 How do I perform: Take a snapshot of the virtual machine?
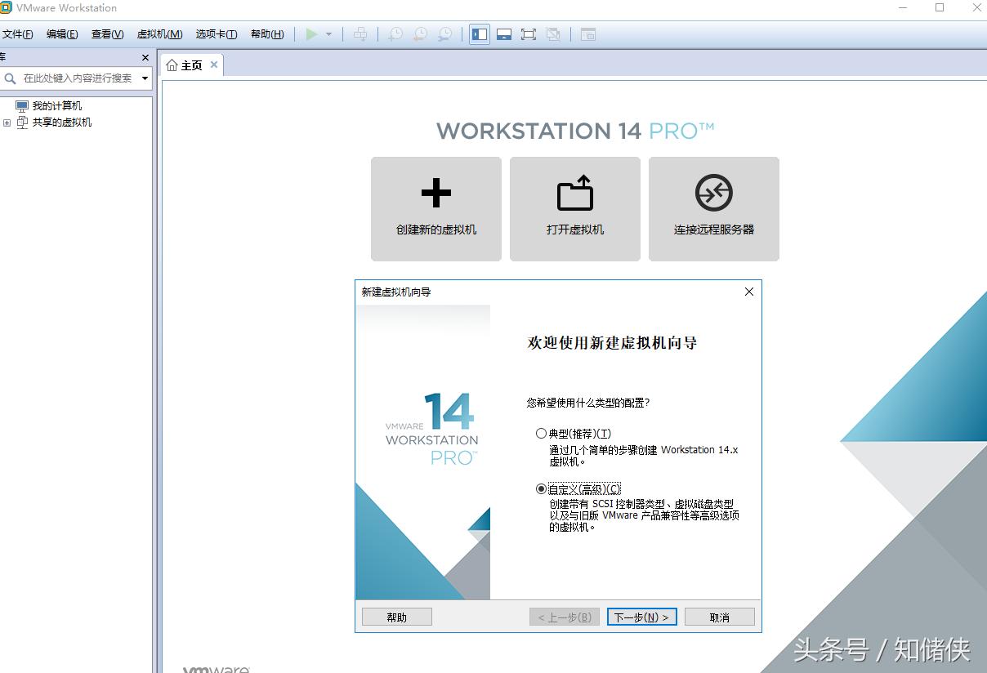coord(395,34)
